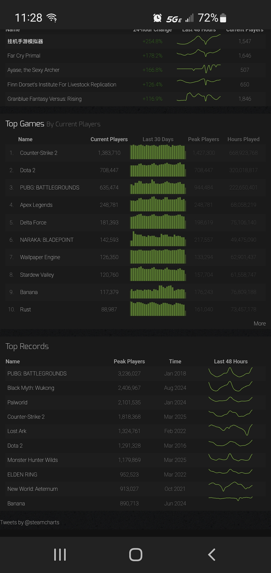This screenshot has width=271, height=573.
Task: Open Counter-Strike 2 in Top Games
Action: click(x=39, y=153)
